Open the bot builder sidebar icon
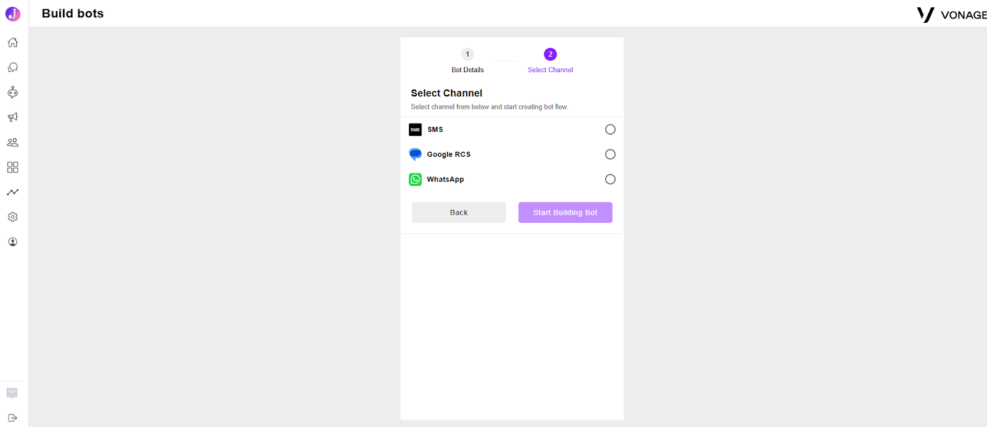The width and height of the screenshot is (987, 427). coord(12,93)
